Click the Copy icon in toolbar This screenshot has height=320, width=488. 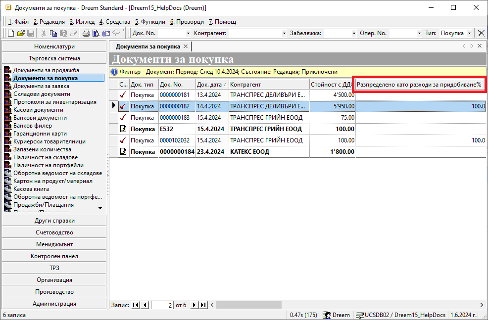tap(53, 33)
